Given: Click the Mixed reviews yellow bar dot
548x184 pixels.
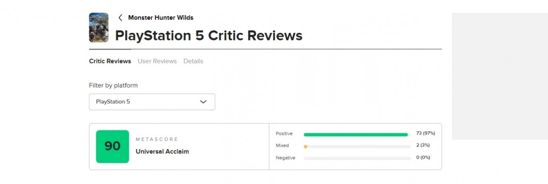Looking at the screenshot, I should tap(305, 147).
